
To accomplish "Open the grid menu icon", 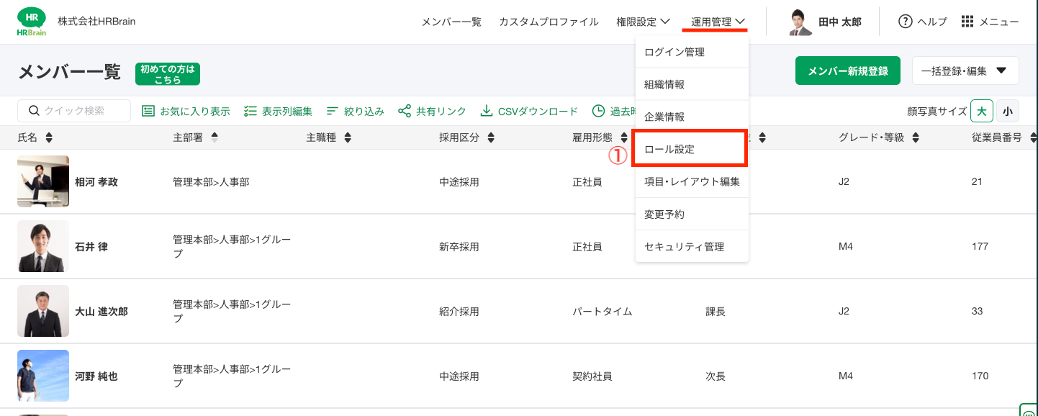I will (x=967, y=22).
